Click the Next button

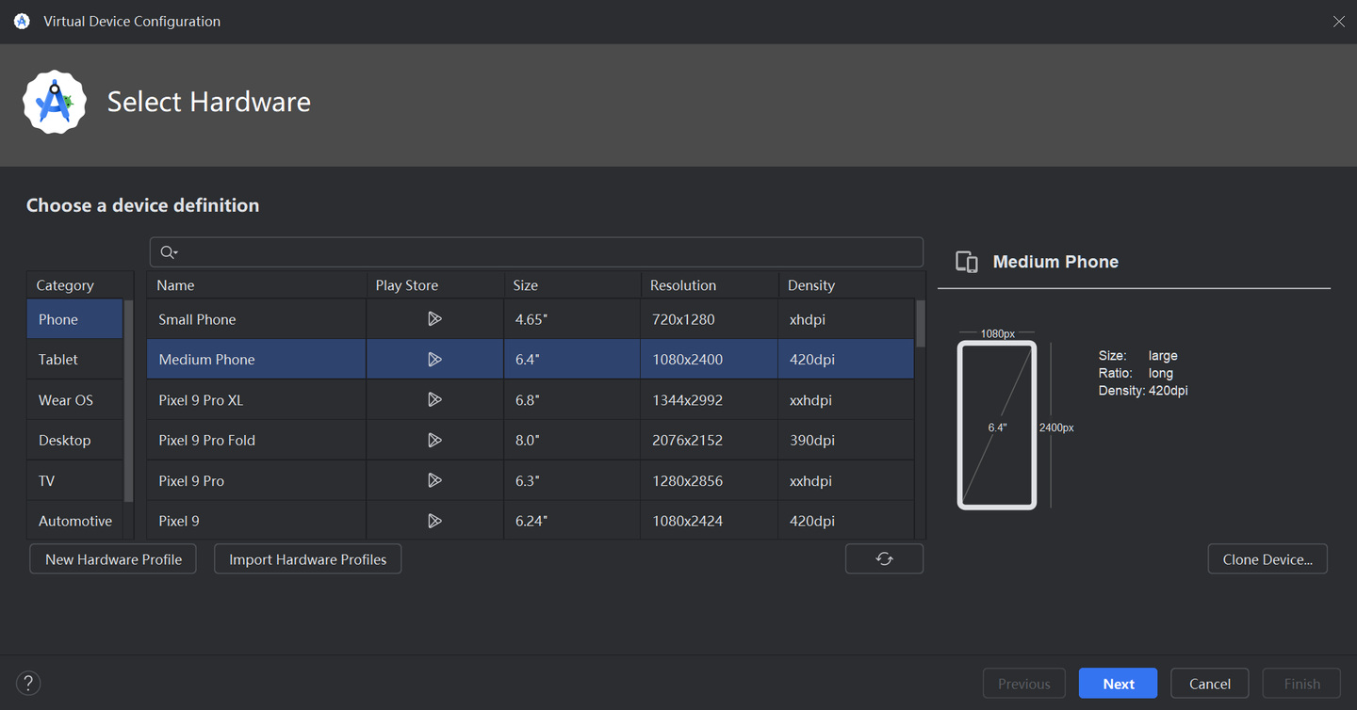pos(1118,684)
